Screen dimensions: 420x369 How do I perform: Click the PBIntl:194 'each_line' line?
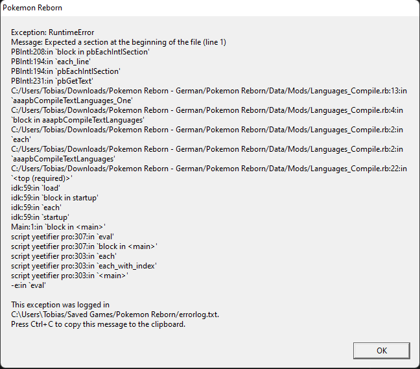click(x=51, y=62)
